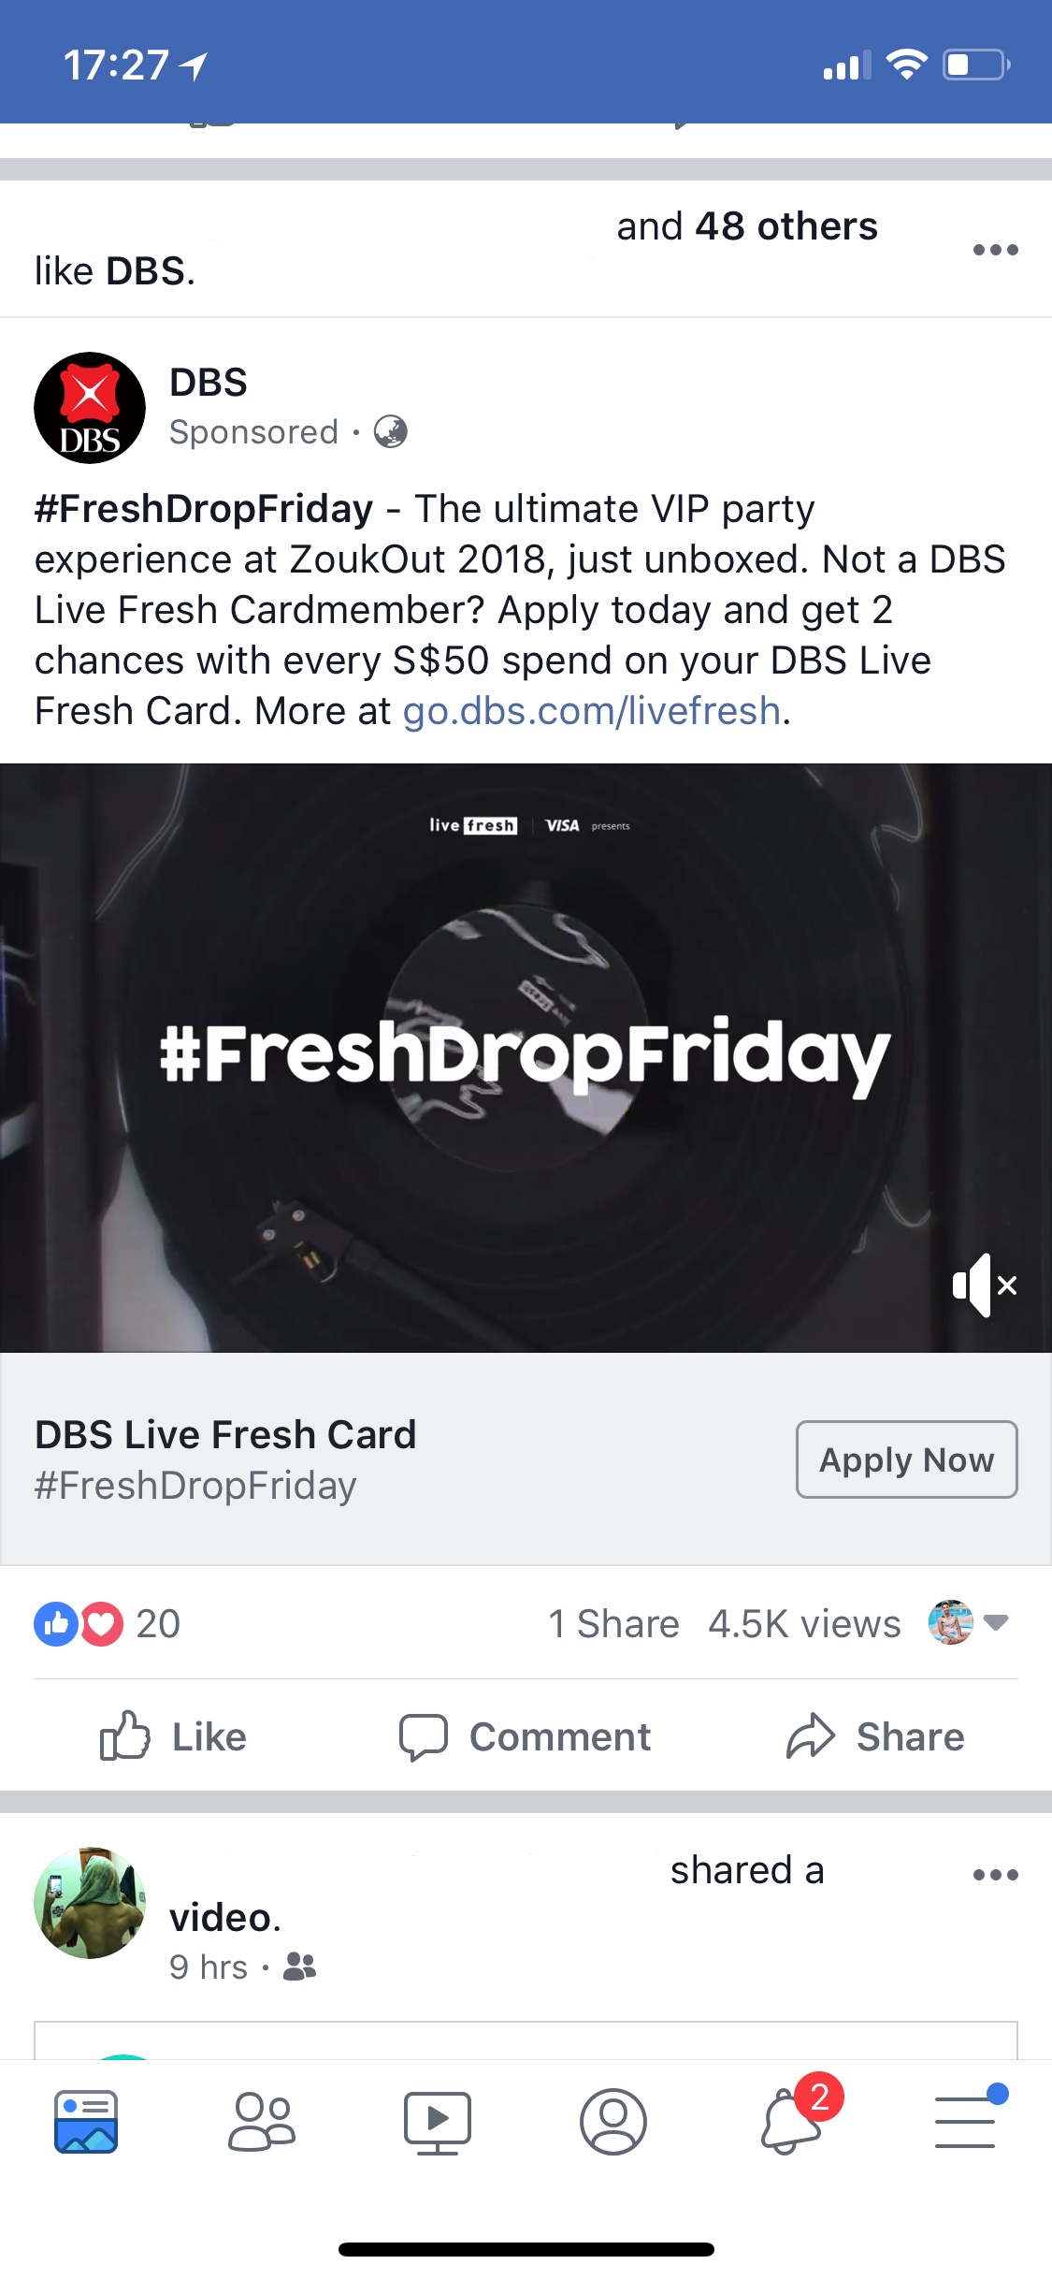This screenshot has width=1052, height=2279.
Task: Open the News Feed tab icon
Action: [86, 2121]
